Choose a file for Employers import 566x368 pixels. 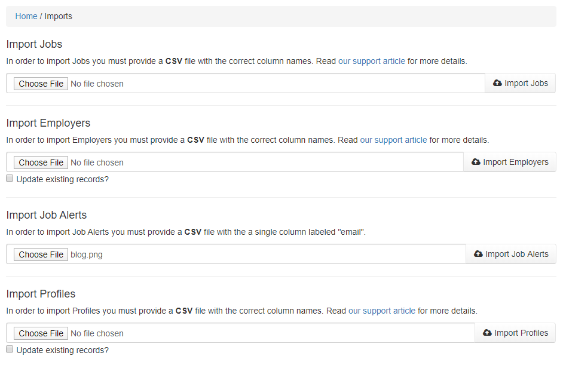[x=41, y=162]
